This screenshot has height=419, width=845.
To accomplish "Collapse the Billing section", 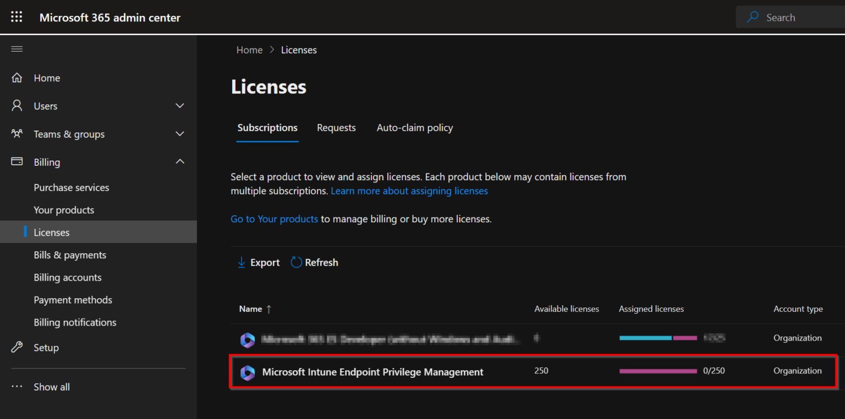I will click(179, 161).
